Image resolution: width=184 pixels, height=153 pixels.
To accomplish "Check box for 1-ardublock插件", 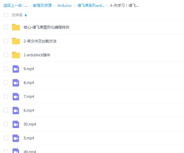I will click(x=6, y=55).
